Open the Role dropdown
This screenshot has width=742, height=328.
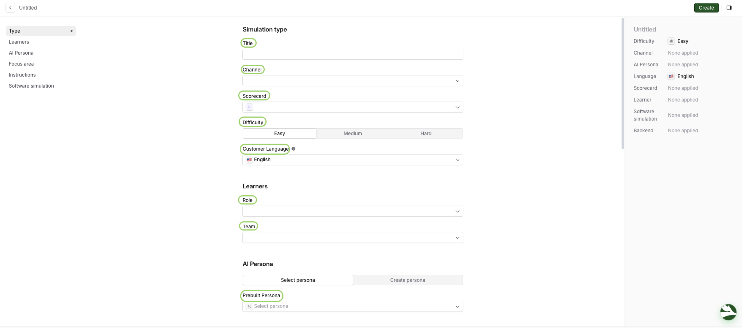pos(352,211)
